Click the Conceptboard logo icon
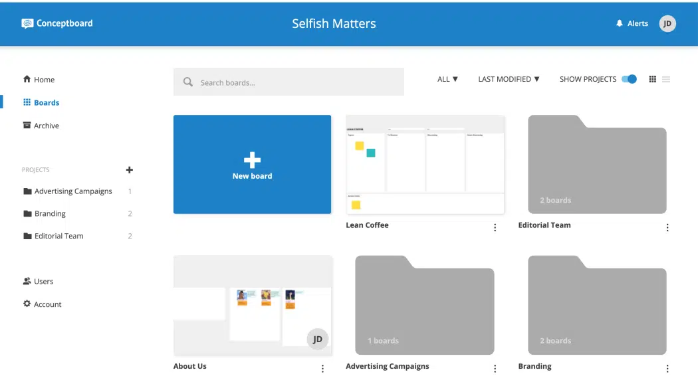The height and width of the screenshot is (390, 698). click(27, 23)
